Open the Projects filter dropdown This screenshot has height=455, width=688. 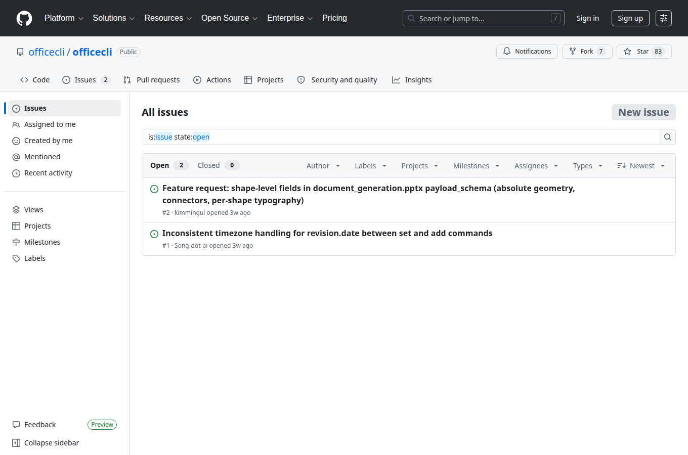(420, 166)
